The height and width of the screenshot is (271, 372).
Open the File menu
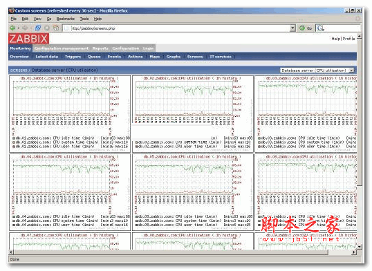[x=14, y=19]
